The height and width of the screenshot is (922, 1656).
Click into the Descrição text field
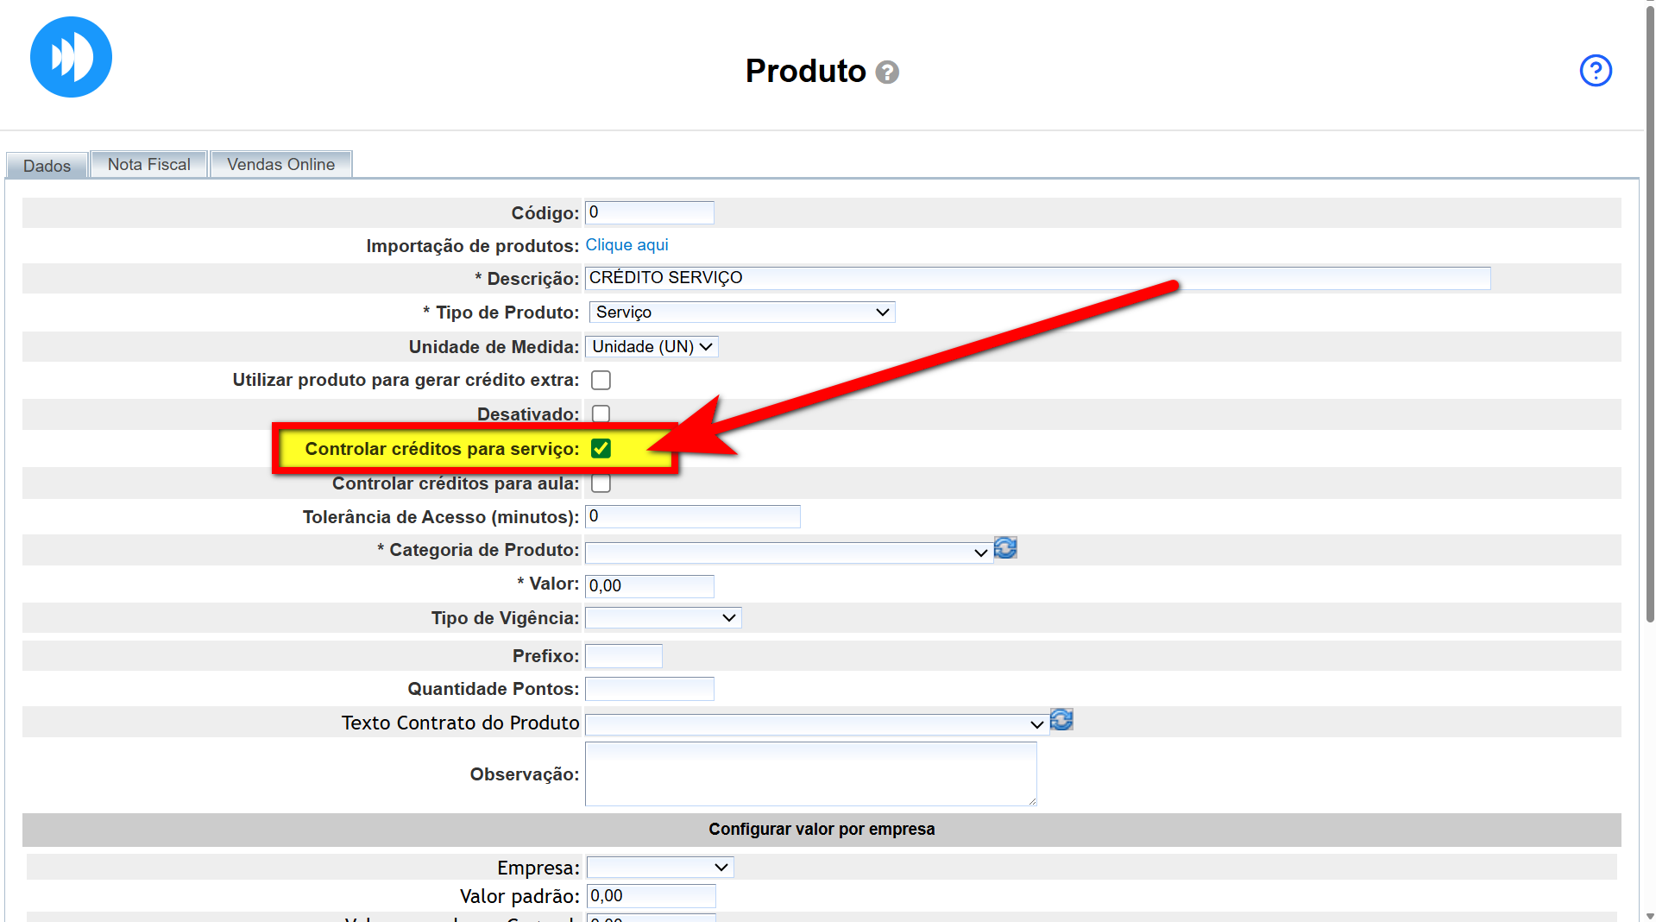pyautogui.click(x=1036, y=278)
